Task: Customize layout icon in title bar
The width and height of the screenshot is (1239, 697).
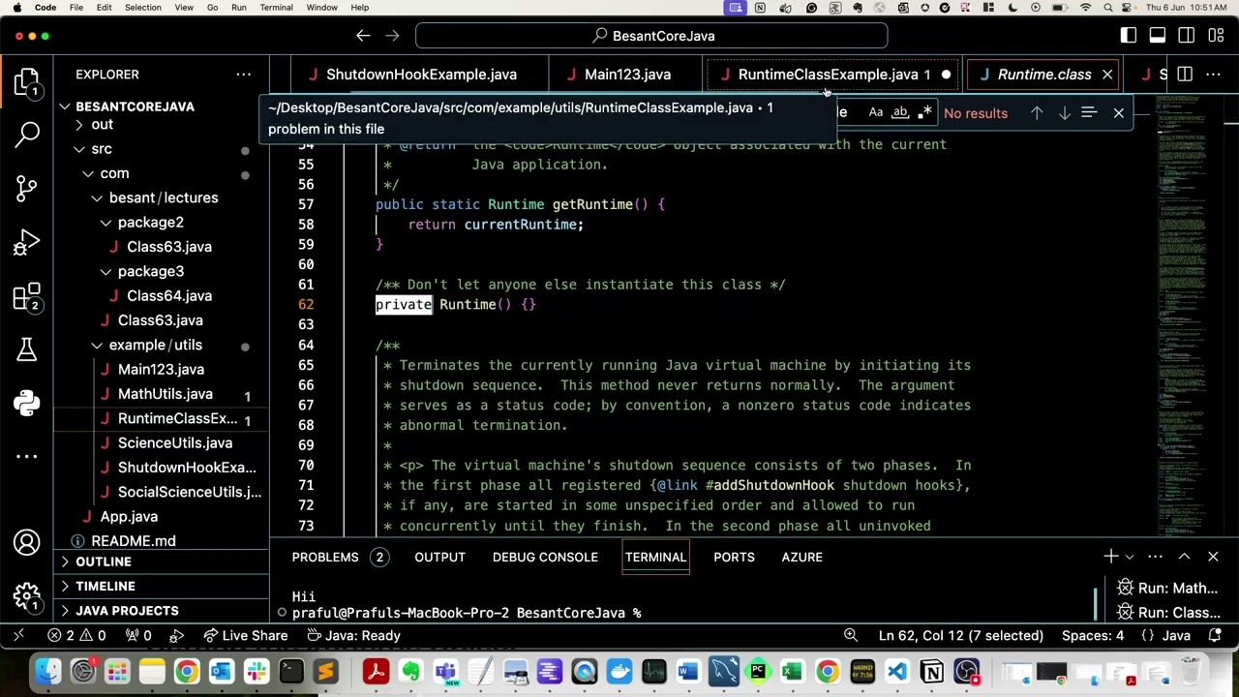Action: click(1215, 36)
